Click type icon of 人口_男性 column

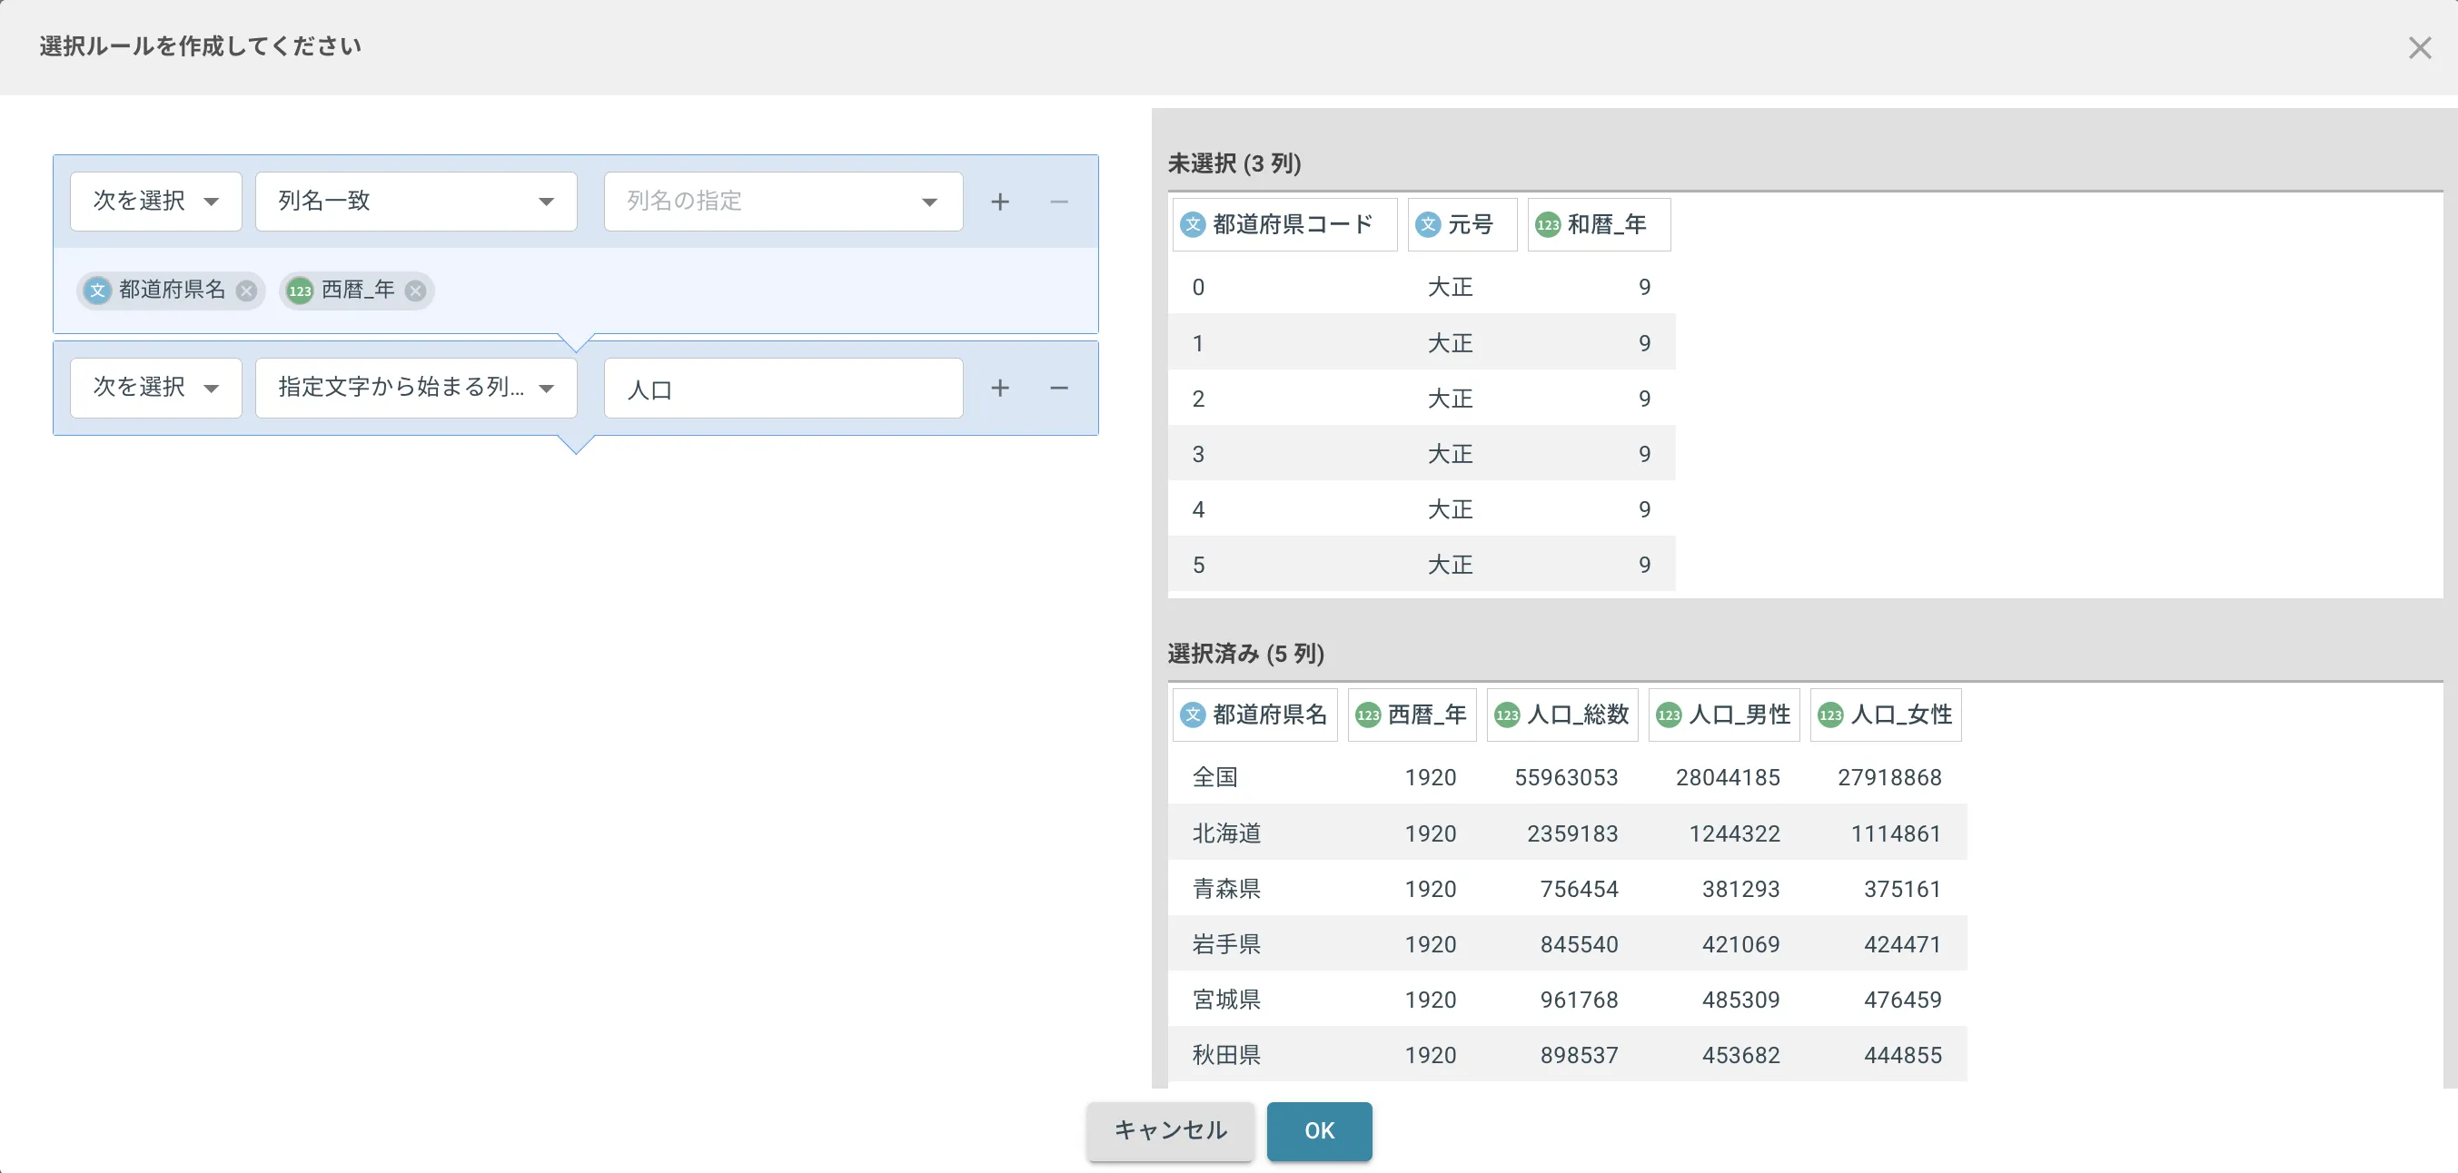1669,715
